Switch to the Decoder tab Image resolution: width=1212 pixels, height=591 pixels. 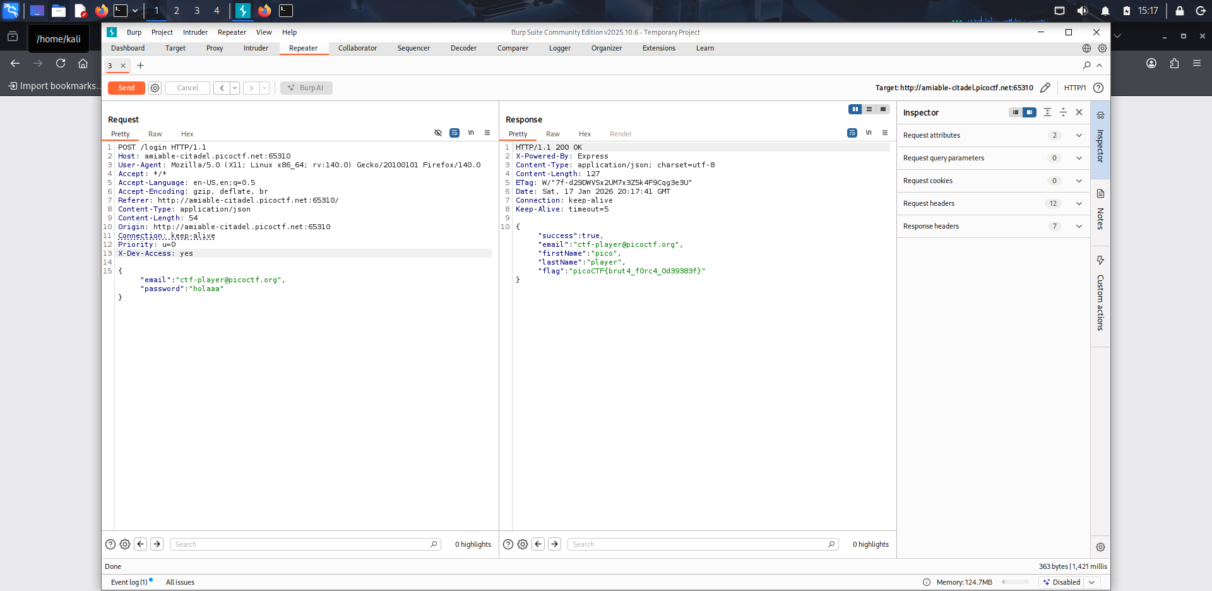[463, 48]
